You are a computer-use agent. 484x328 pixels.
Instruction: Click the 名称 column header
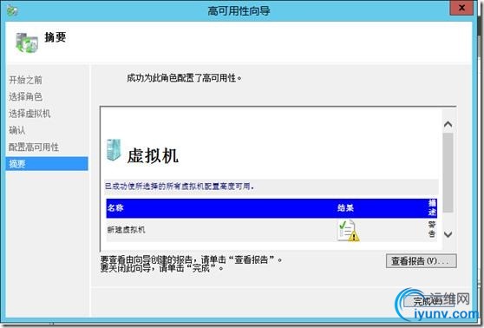(115, 208)
